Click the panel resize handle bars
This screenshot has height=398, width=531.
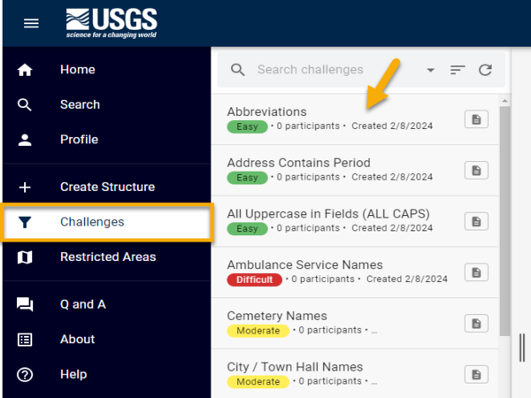click(522, 348)
